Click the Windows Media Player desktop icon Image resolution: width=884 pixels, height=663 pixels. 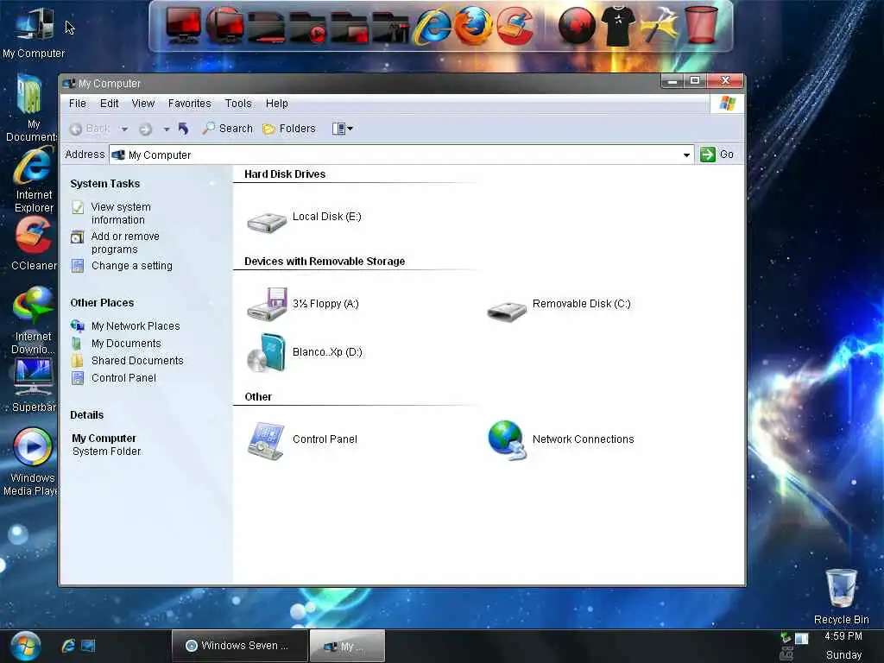(x=31, y=463)
